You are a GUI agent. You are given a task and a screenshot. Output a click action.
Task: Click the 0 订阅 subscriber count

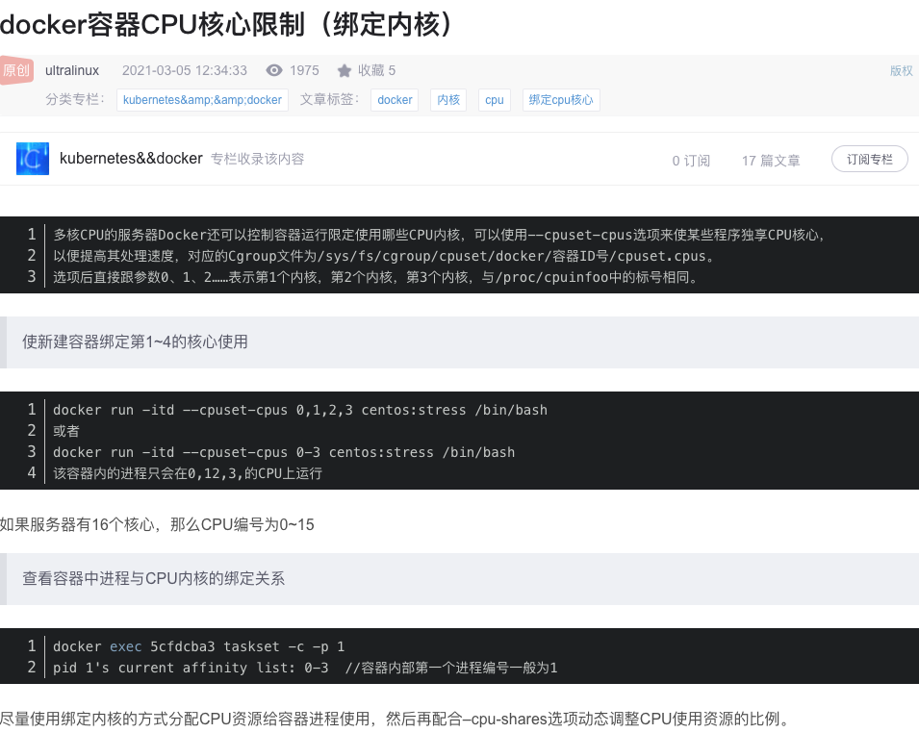(x=691, y=160)
